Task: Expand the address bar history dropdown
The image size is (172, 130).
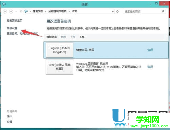Action: pyautogui.click(x=113, y=11)
